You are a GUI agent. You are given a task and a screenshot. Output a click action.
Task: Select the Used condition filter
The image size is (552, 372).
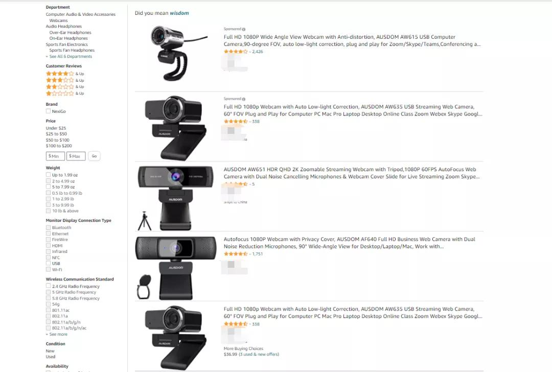[x=50, y=357]
